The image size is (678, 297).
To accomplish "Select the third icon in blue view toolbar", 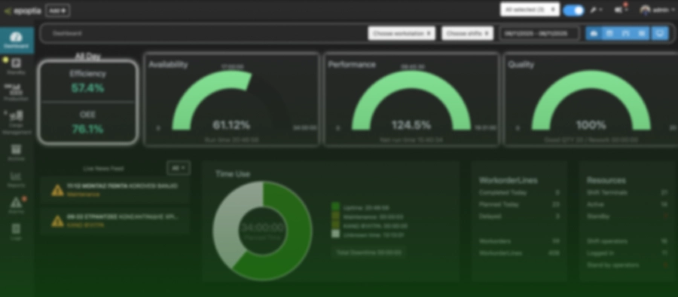I will (626, 33).
